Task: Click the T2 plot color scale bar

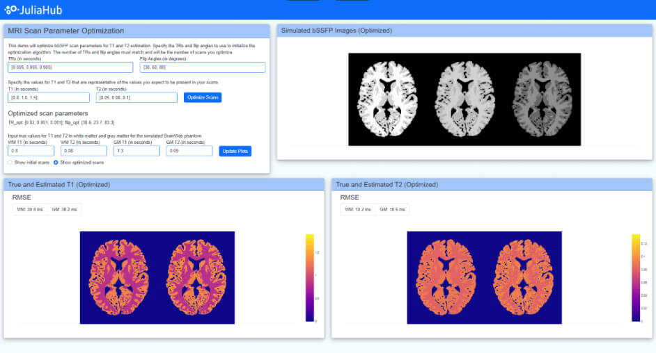Action: tap(636, 278)
